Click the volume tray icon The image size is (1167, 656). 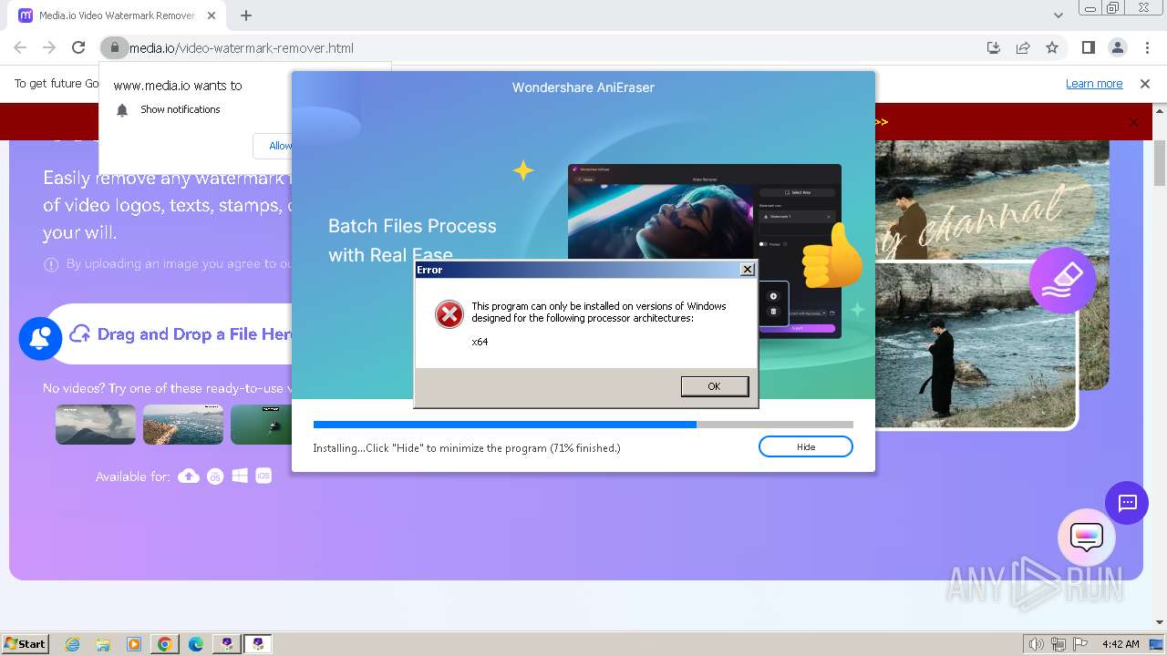point(1037,644)
